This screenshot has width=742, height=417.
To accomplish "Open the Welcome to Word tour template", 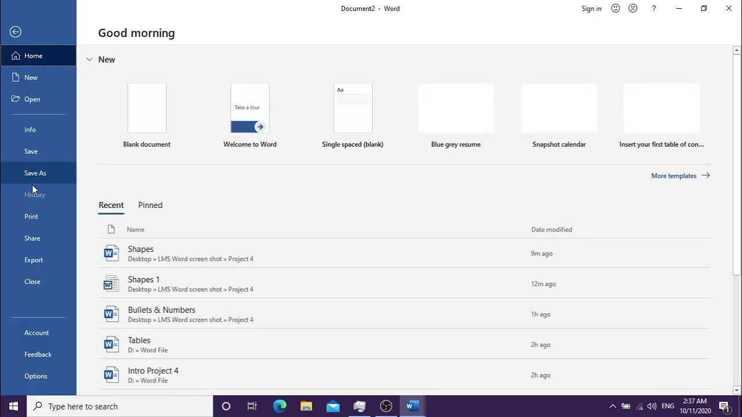I will click(x=250, y=116).
